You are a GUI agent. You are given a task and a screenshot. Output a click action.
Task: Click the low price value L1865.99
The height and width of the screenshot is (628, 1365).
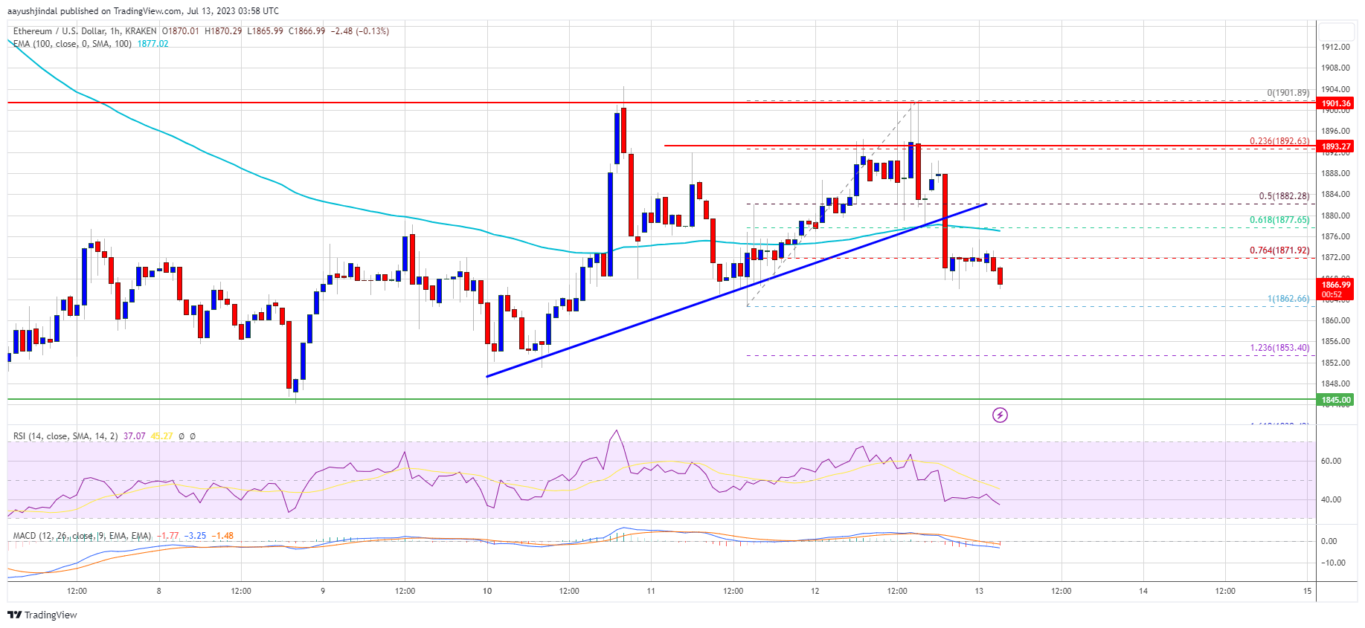[x=265, y=31]
